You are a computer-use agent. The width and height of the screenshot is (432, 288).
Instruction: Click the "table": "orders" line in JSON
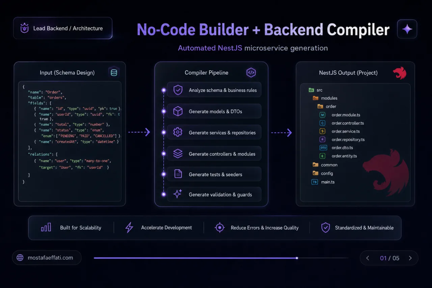[47, 97]
